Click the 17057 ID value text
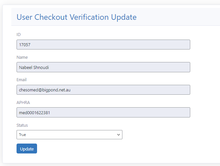This screenshot has width=220, height=166. 25,45
